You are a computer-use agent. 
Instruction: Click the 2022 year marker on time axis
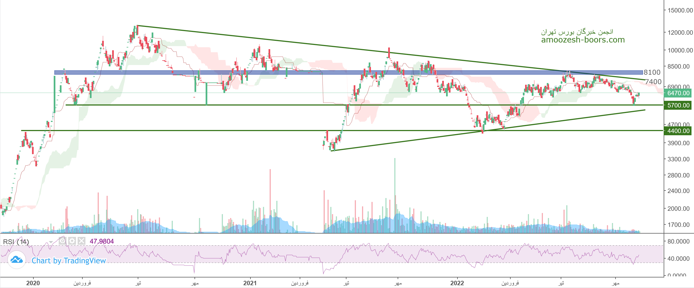coord(457,283)
